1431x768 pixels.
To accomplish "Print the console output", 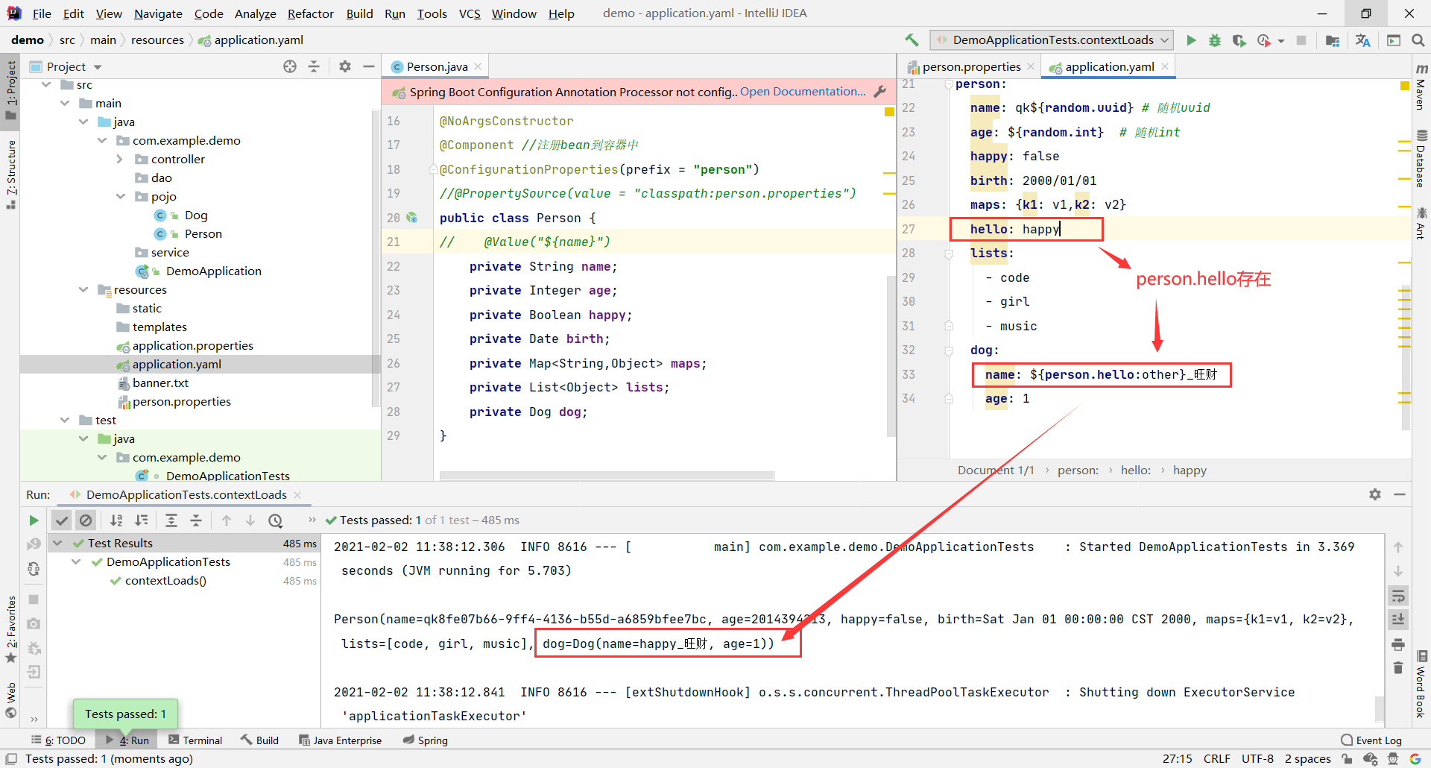I will click(1399, 644).
